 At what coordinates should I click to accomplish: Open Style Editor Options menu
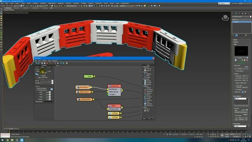[44, 61]
